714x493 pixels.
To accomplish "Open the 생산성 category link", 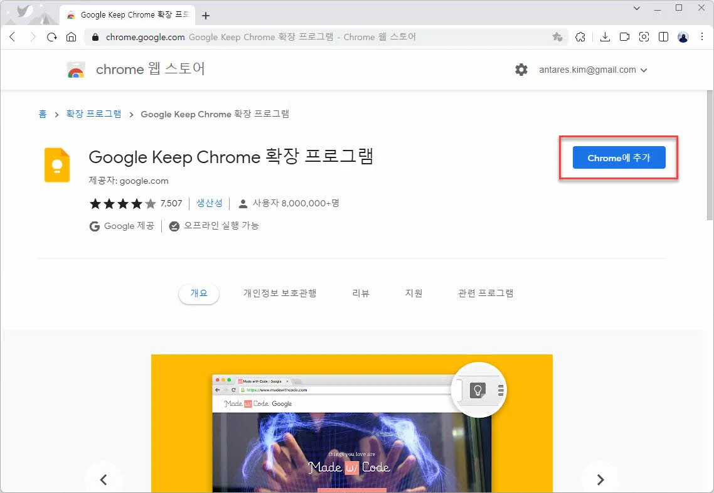I will (210, 203).
